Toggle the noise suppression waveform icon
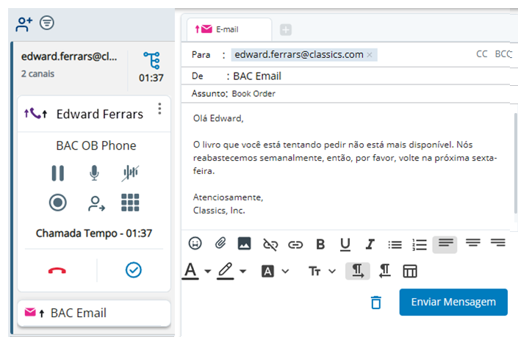This screenshot has width=518, height=345. (x=130, y=173)
